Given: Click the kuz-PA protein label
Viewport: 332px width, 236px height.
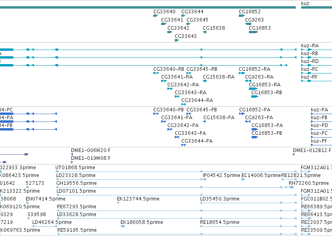Looking at the screenshot, I should click(320, 110).
